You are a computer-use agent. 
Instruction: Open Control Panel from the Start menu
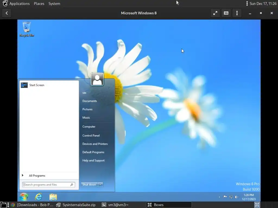coord(91,135)
